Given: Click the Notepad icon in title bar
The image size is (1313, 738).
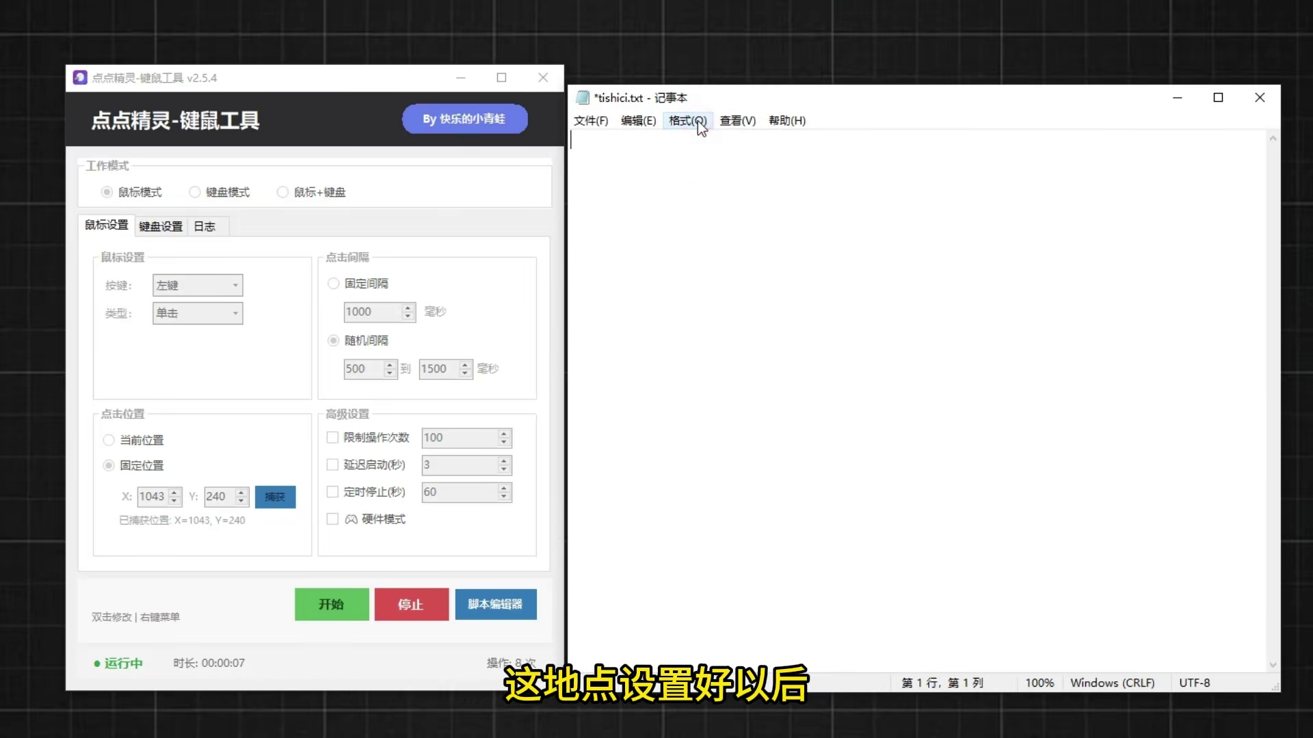Looking at the screenshot, I should (x=583, y=98).
